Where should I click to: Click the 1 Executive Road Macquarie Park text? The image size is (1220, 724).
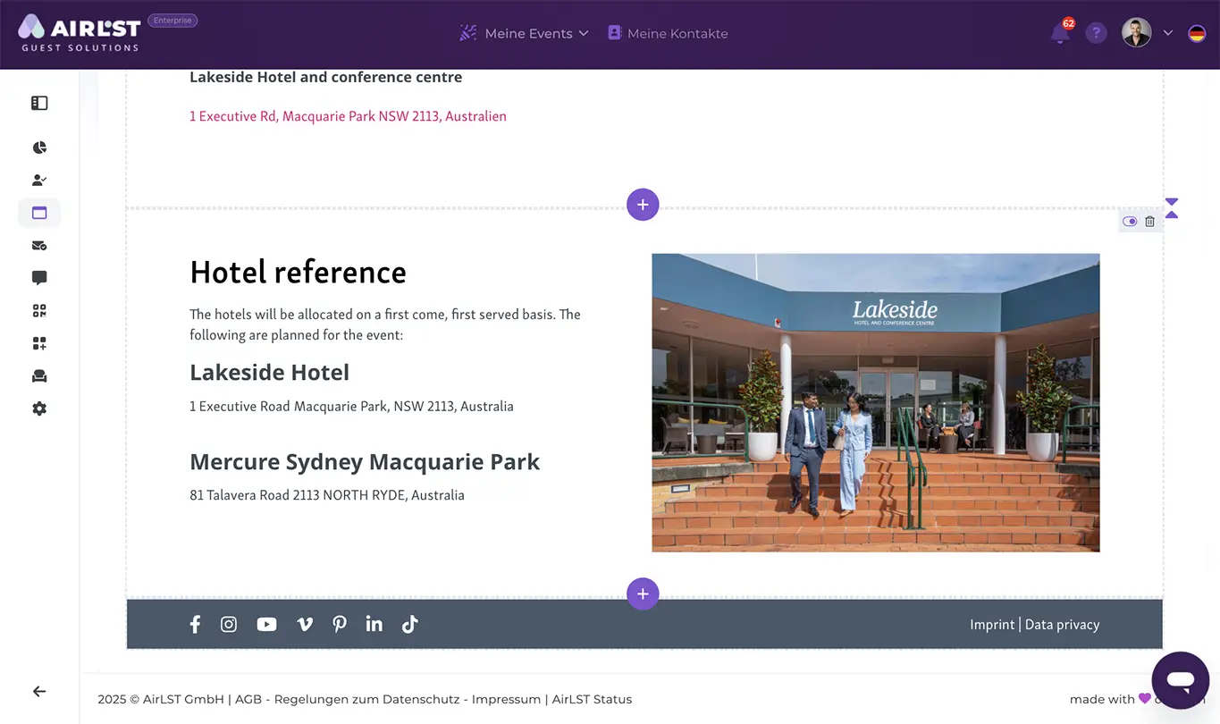351,407
